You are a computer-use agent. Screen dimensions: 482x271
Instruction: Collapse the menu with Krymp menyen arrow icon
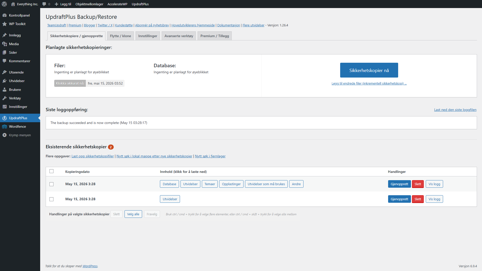tap(5, 135)
